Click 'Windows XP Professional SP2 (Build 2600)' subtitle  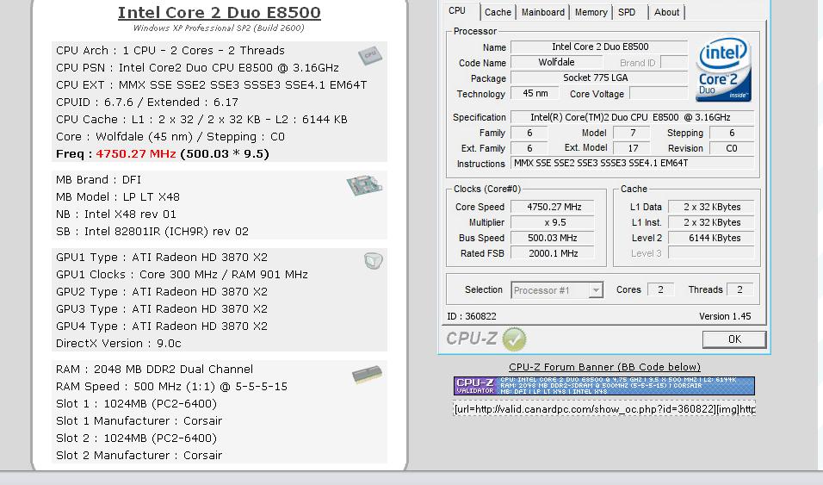(219, 28)
